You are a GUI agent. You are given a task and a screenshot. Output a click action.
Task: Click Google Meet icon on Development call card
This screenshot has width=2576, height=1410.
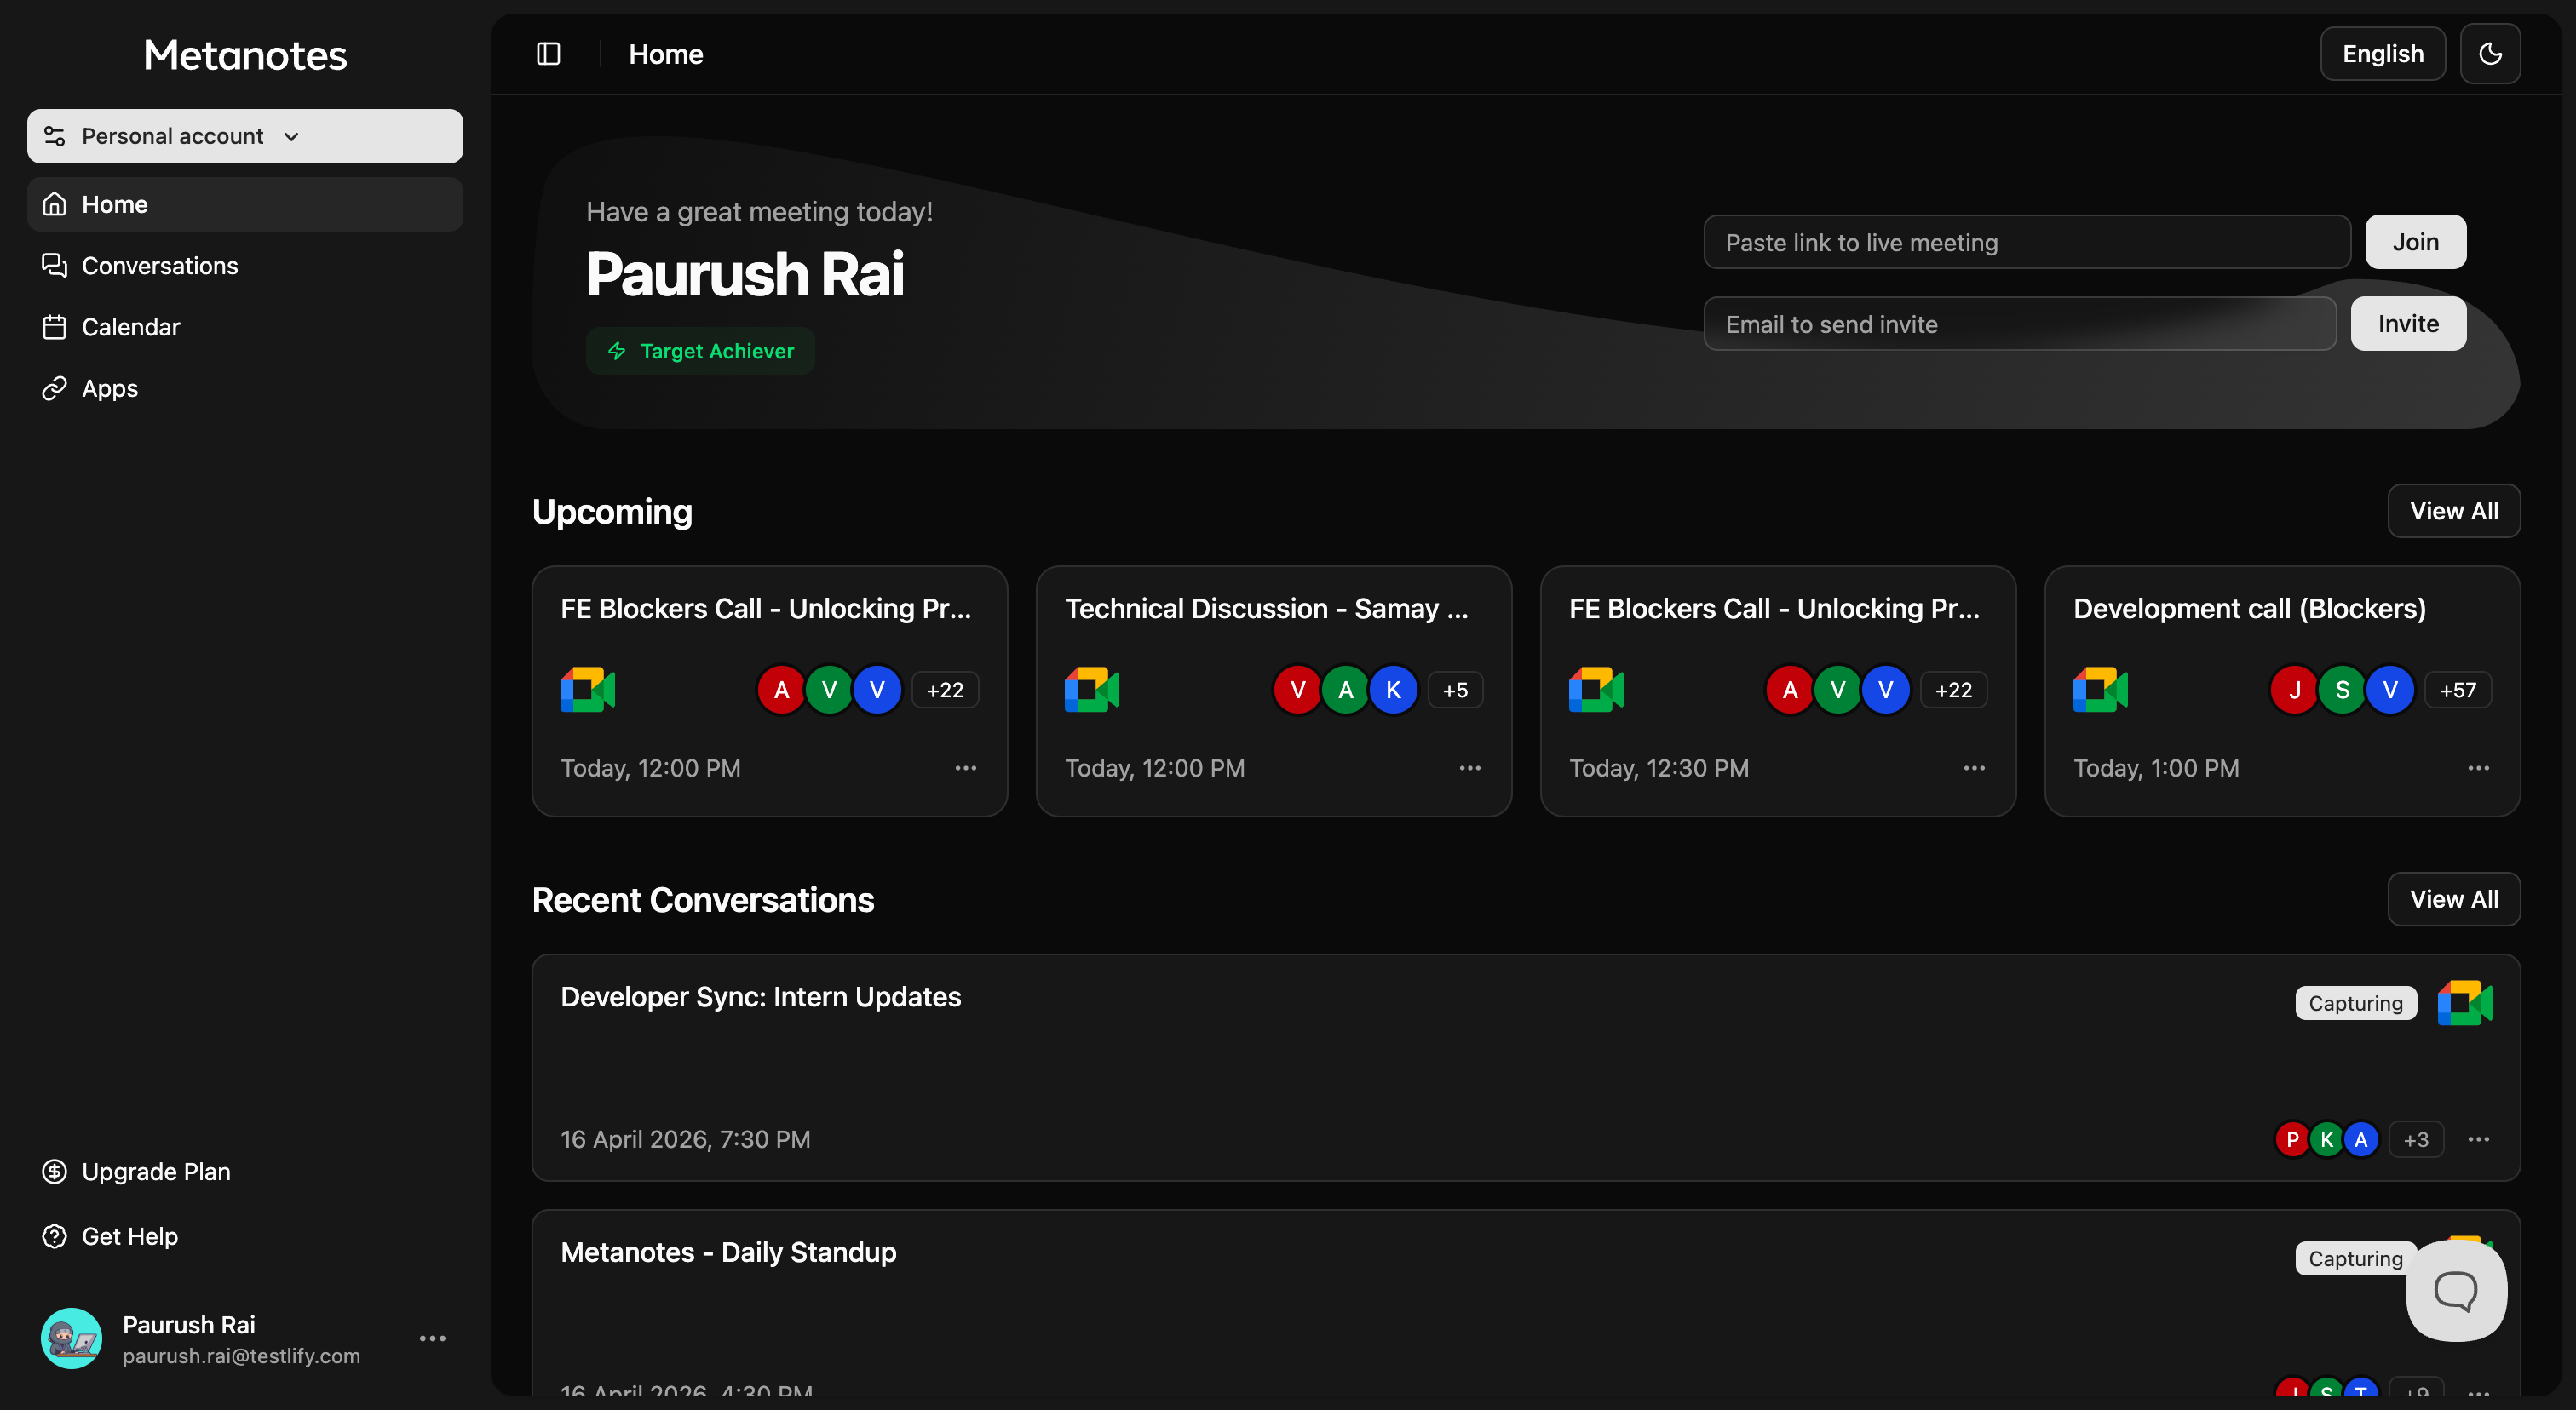(x=2100, y=690)
